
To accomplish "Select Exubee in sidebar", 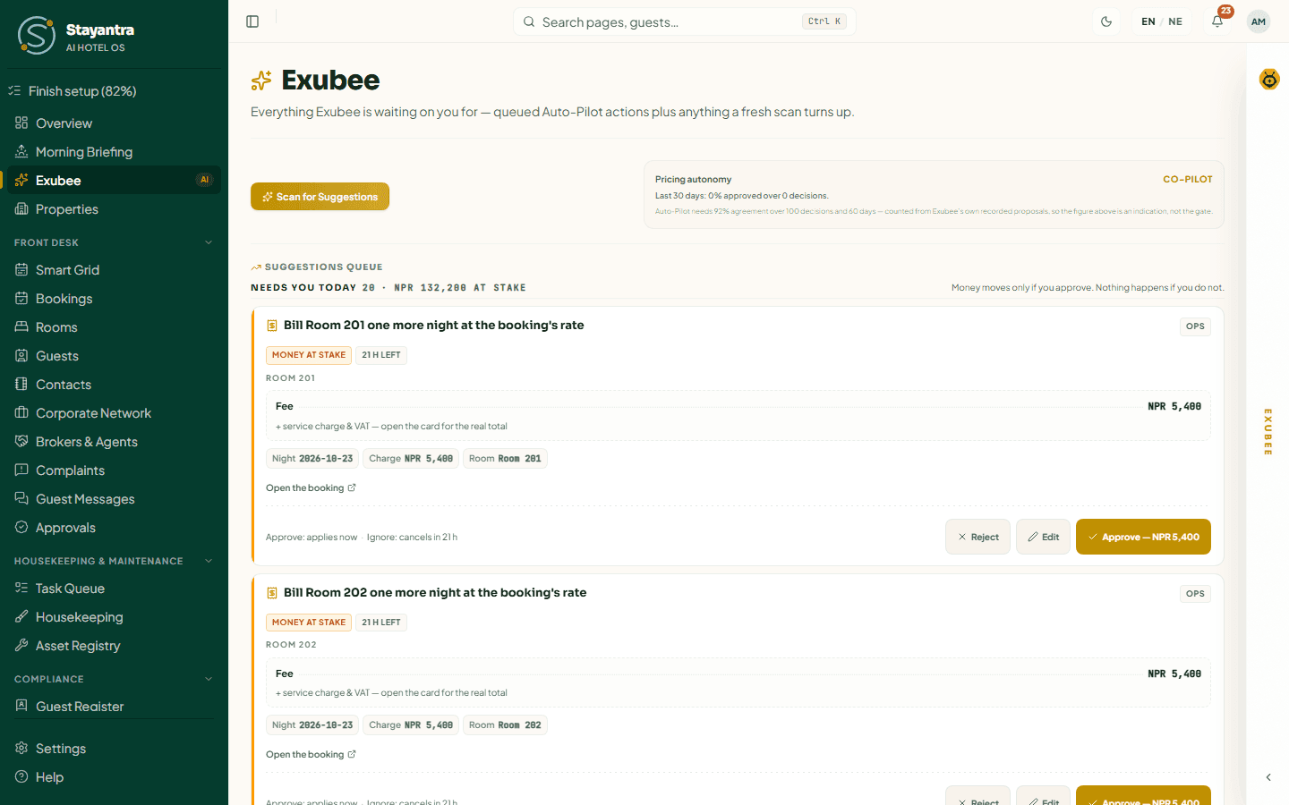I will pos(114,181).
